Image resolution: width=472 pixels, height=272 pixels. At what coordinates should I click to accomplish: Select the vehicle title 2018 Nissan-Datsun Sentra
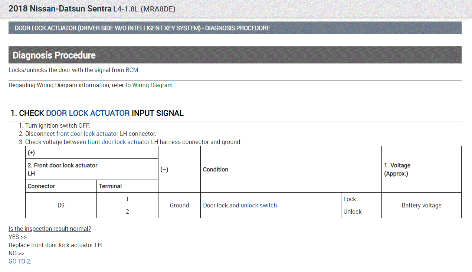(60, 9)
